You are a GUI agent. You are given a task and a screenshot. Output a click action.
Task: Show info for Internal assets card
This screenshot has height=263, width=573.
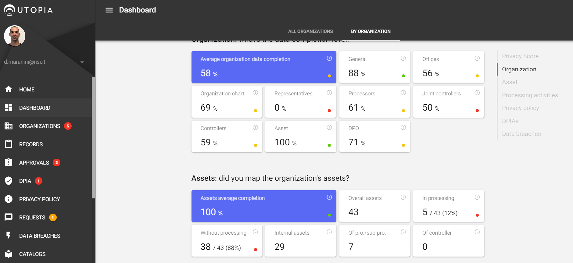point(329,232)
